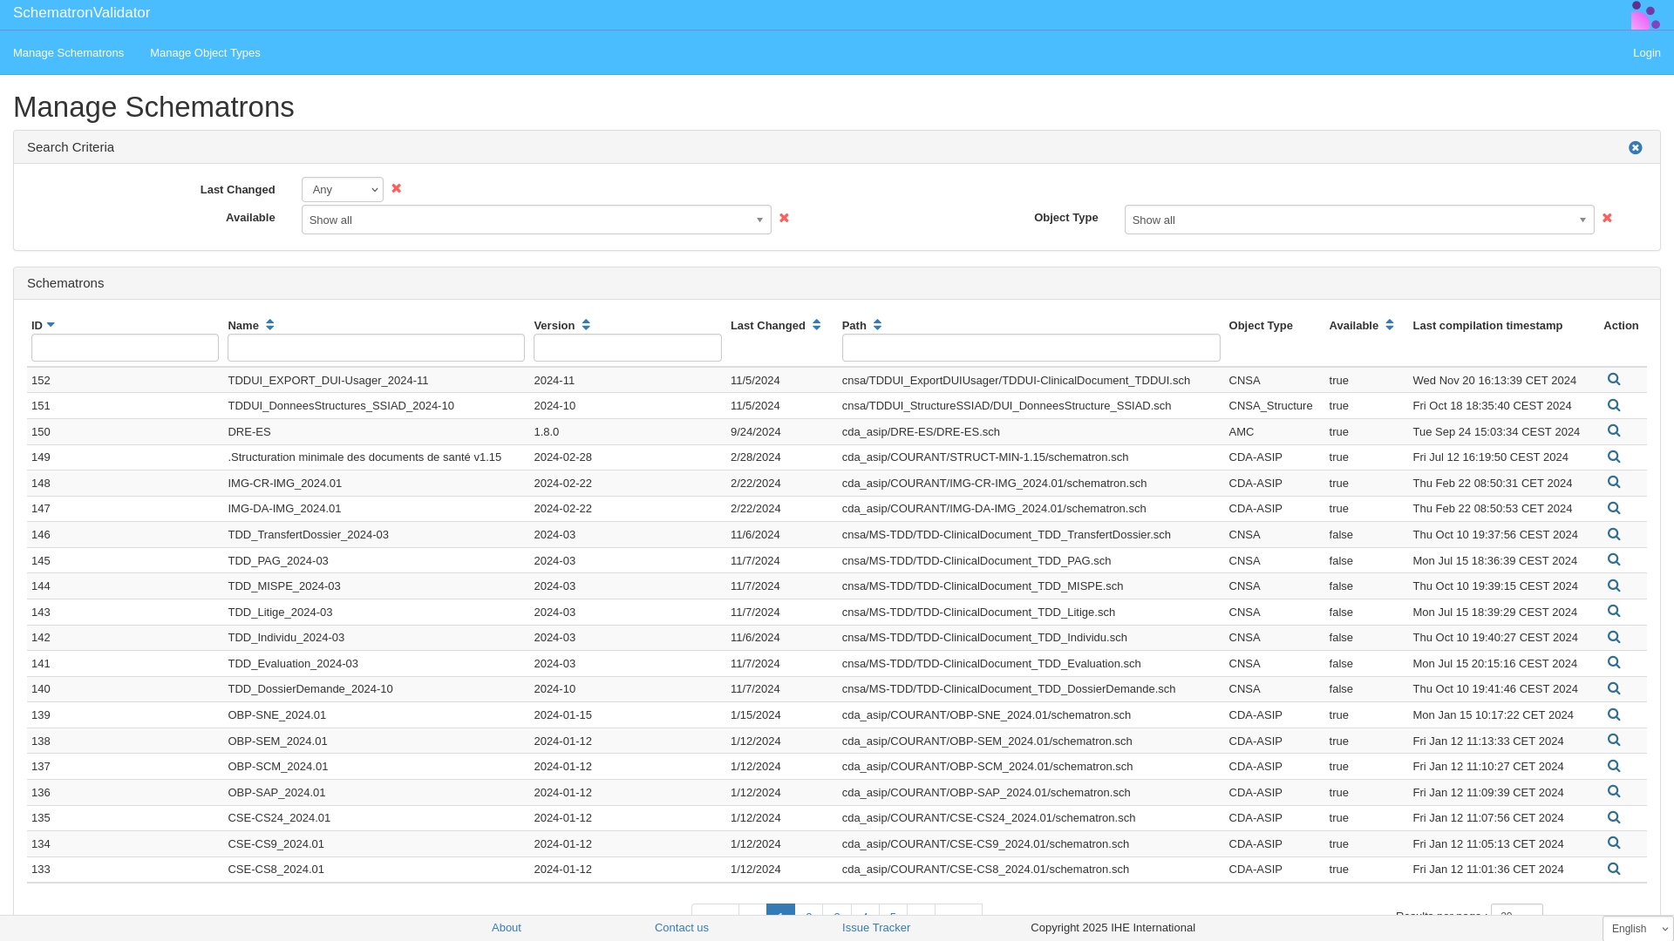
Task: Sort by Available column arrows
Action: (x=1390, y=325)
